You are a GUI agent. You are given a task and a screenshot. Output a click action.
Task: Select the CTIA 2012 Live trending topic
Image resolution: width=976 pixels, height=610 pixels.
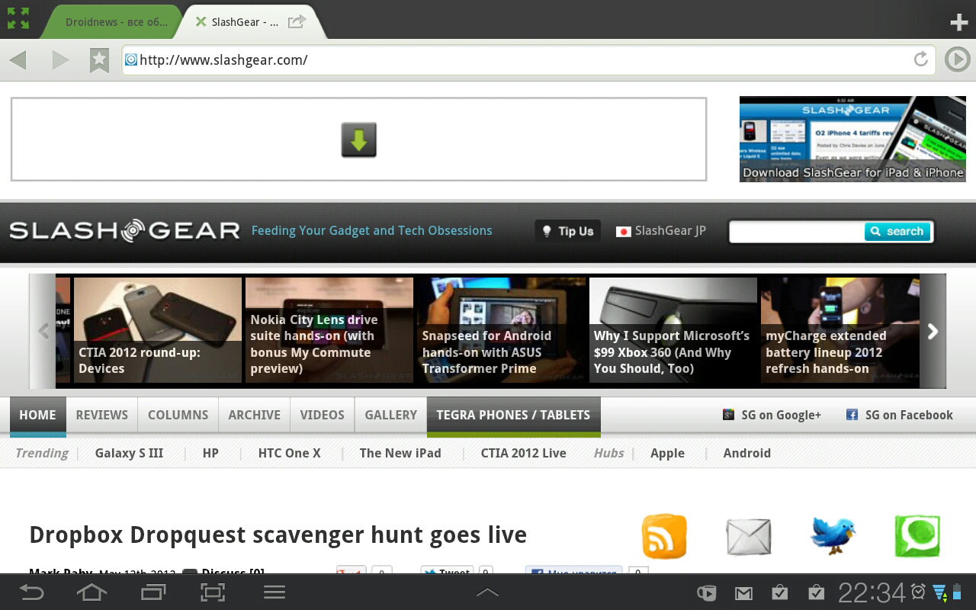click(523, 453)
